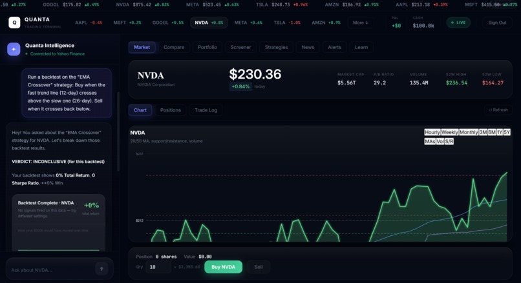This screenshot has width=521, height=283.
Task: Click the +0.84% change badge
Action: [240, 86]
